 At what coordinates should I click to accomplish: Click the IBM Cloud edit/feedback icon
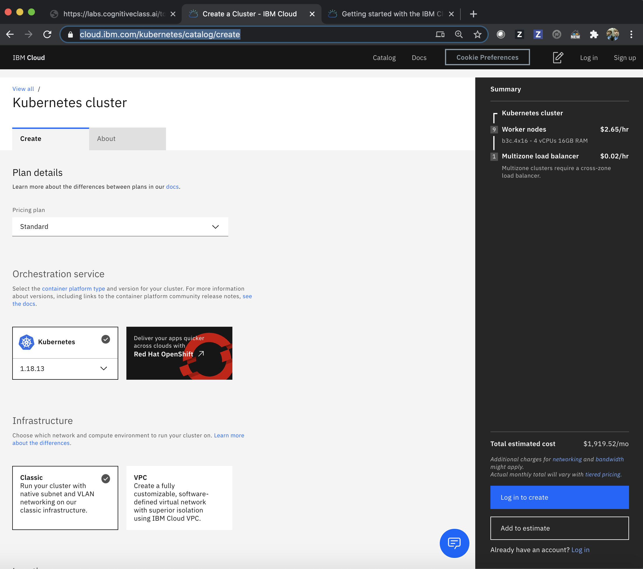click(558, 57)
